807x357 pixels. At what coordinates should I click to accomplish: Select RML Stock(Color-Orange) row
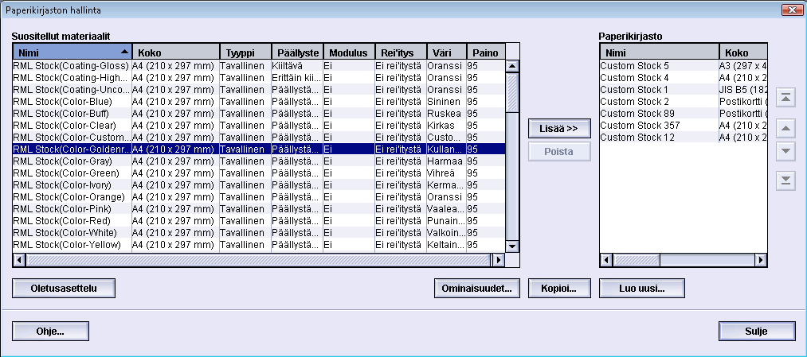point(259,196)
